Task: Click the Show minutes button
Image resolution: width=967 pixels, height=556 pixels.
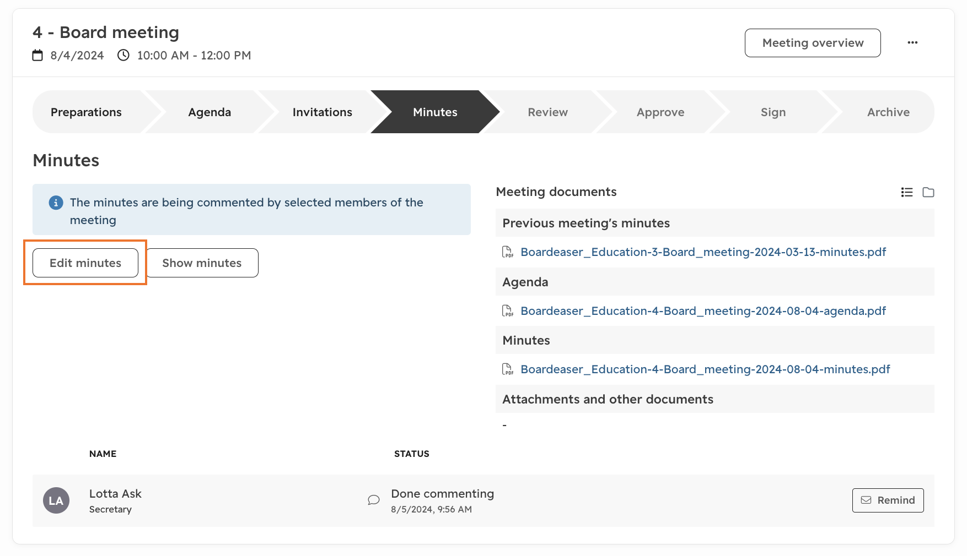Action: click(x=202, y=263)
